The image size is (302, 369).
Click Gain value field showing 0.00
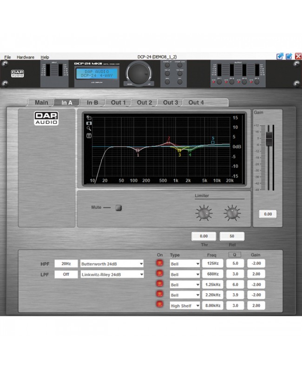click(x=268, y=214)
